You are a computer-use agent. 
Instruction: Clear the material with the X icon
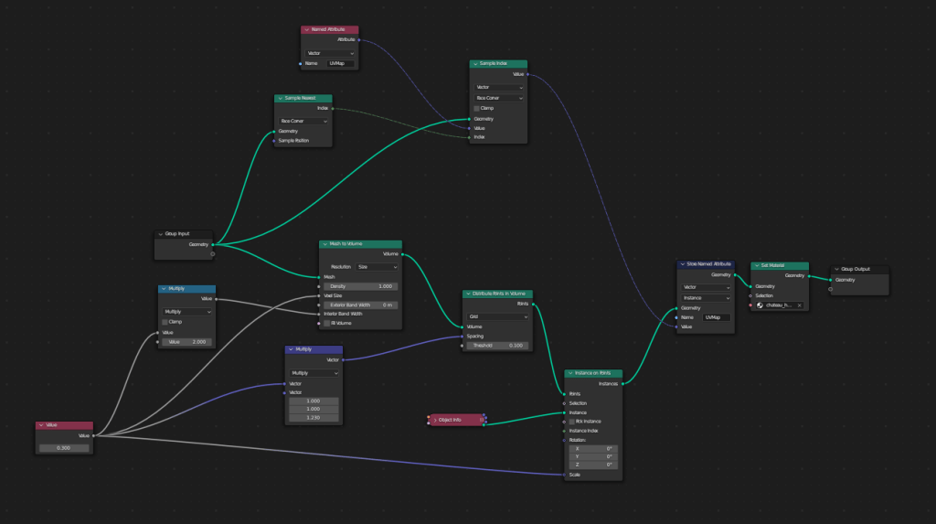point(799,305)
